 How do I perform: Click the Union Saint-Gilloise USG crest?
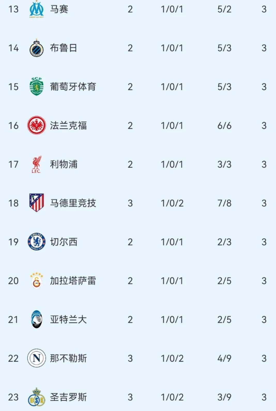(x=36, y=398)
